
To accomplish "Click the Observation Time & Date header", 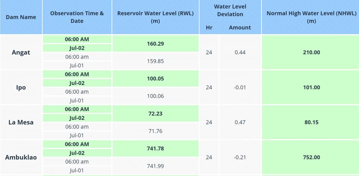I will click(77, 17).
